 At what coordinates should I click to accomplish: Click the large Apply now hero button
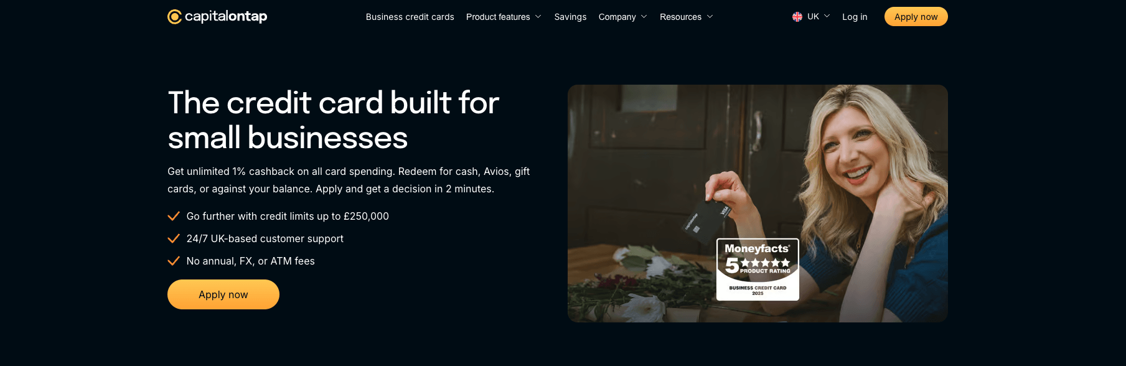[223, 294]
